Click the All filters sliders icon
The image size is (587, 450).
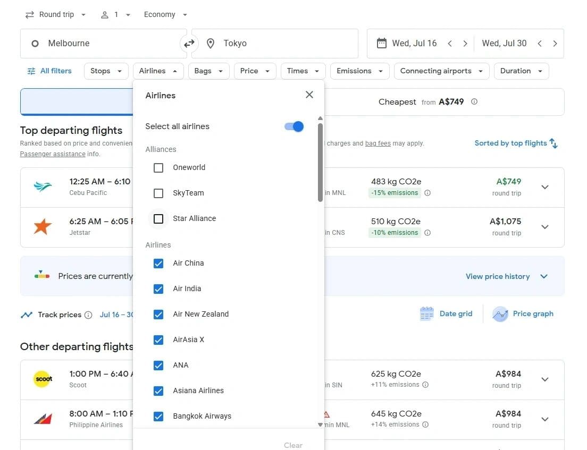point(31,71)
